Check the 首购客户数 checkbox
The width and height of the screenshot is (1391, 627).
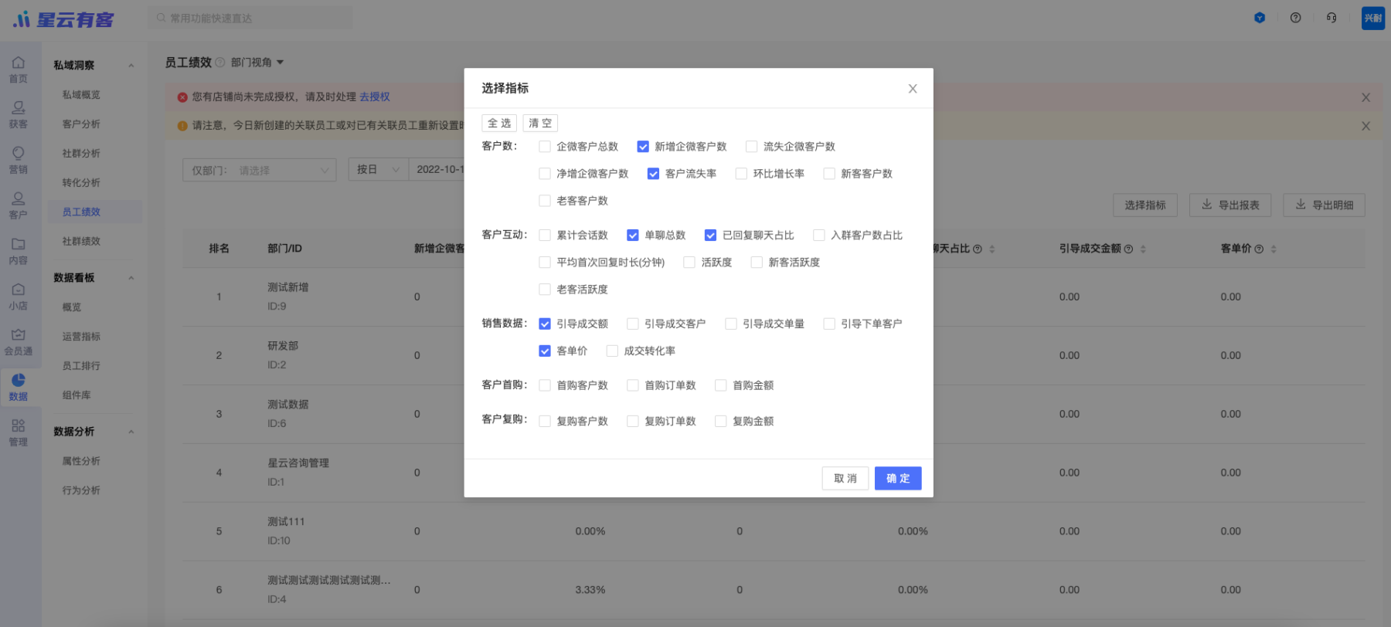tap(545, 385)
